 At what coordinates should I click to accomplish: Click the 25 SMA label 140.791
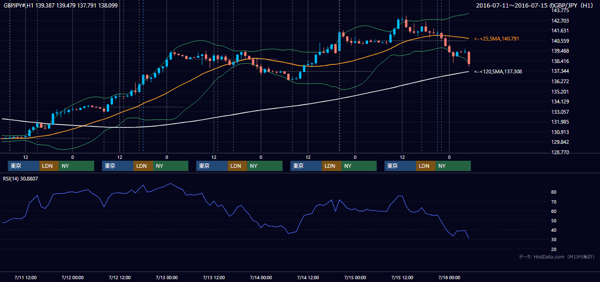(x=497, y=39)
